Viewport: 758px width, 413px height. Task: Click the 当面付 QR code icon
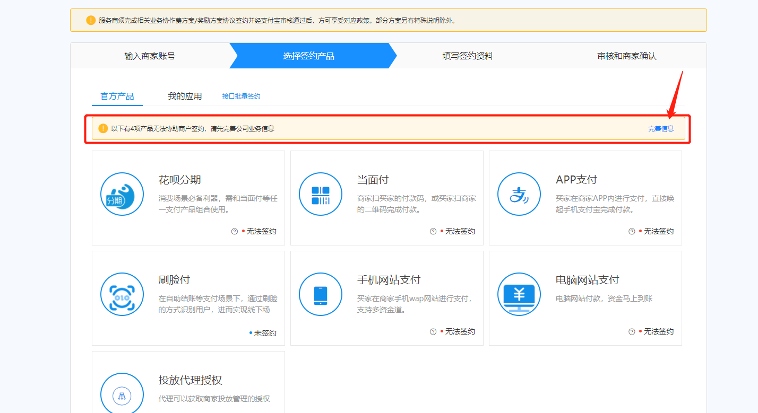pyautogui.click(x=321, y=194)
